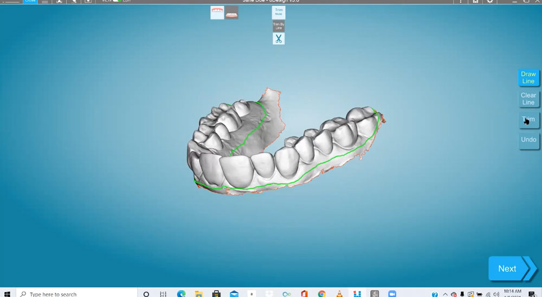Open the Windows Start menu
The width and height of the screenshot is (542, 297).
pyautogui.click(x=8, y=294)
